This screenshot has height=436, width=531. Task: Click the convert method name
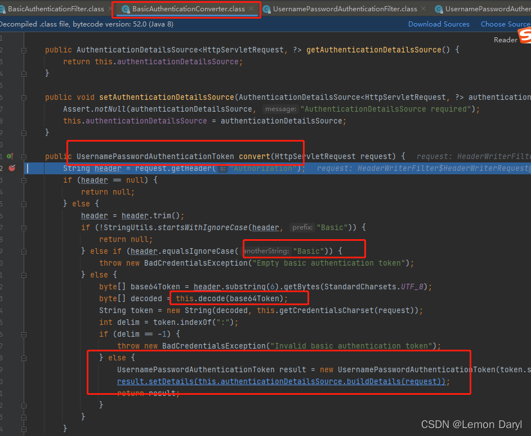coord(255,156)
